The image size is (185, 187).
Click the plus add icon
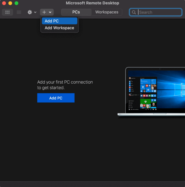(44, 12)
